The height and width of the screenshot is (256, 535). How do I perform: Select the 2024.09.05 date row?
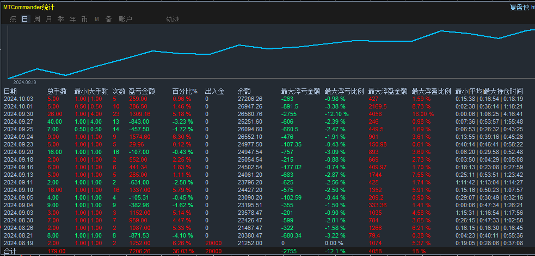pos(19,197)
